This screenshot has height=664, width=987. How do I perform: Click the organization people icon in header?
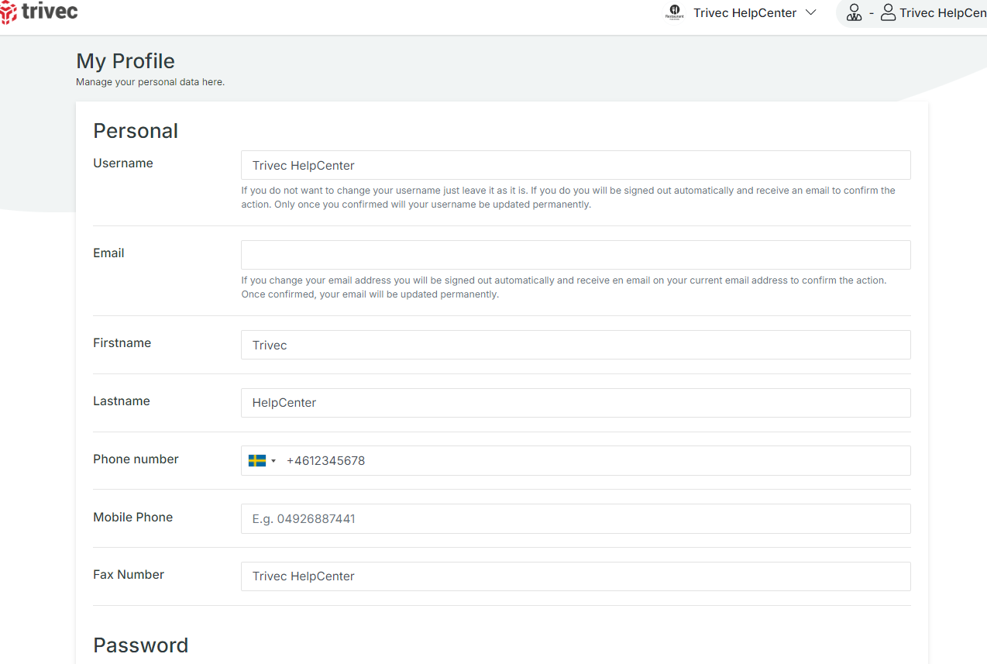[x=854, y=12]
